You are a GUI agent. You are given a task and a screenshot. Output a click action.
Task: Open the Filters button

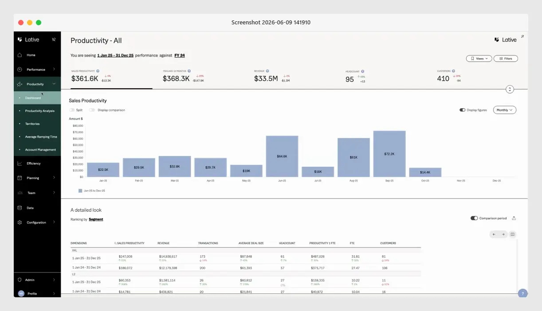click(506, 58)
